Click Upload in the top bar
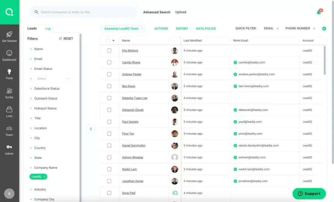This screenshot has width=334, height=202. click(x=181, y=12)
